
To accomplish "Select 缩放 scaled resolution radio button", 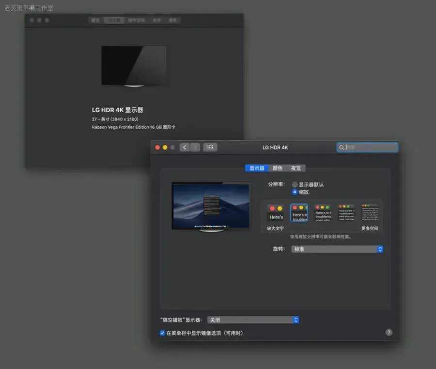I will tap(295, 192).
